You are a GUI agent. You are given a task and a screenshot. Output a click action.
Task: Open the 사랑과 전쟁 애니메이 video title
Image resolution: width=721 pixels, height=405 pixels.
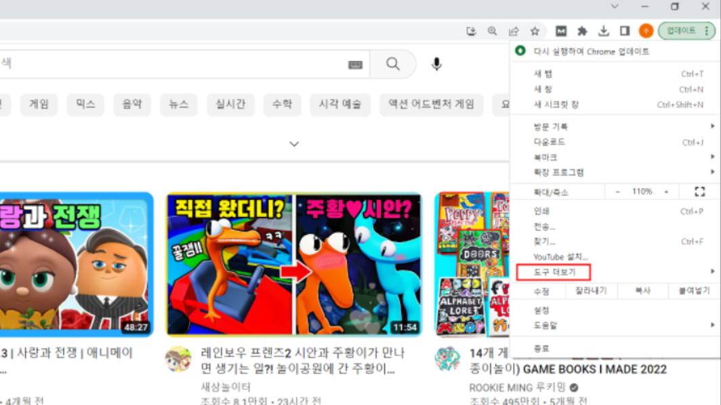click(66, 353)
